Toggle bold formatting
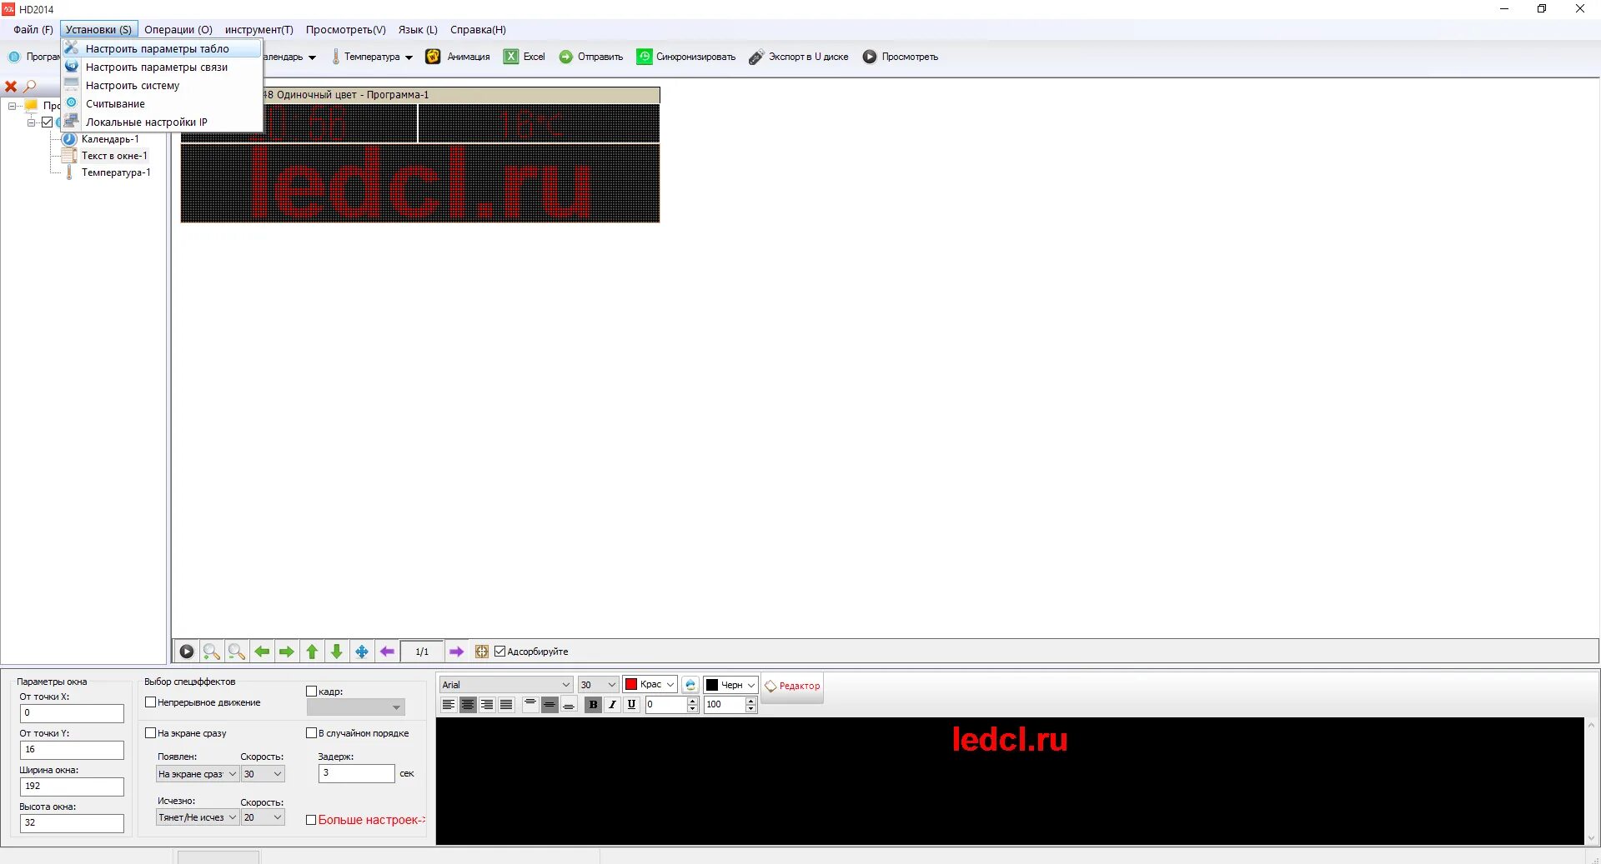Screen dimensions: 1601x864 coord(593,705)
